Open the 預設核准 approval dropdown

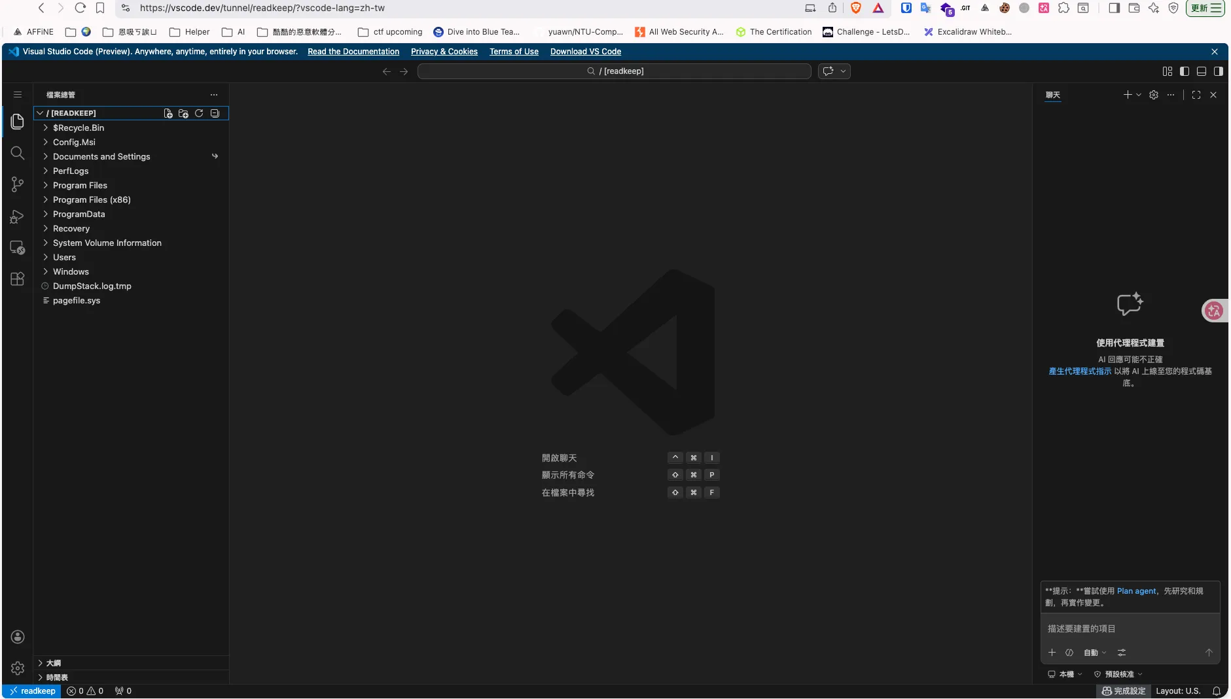point(1118,674)
